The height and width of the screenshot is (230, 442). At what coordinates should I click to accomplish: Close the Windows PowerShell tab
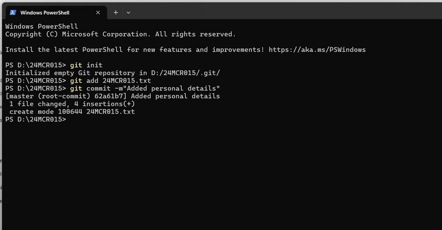pos(98,12)
